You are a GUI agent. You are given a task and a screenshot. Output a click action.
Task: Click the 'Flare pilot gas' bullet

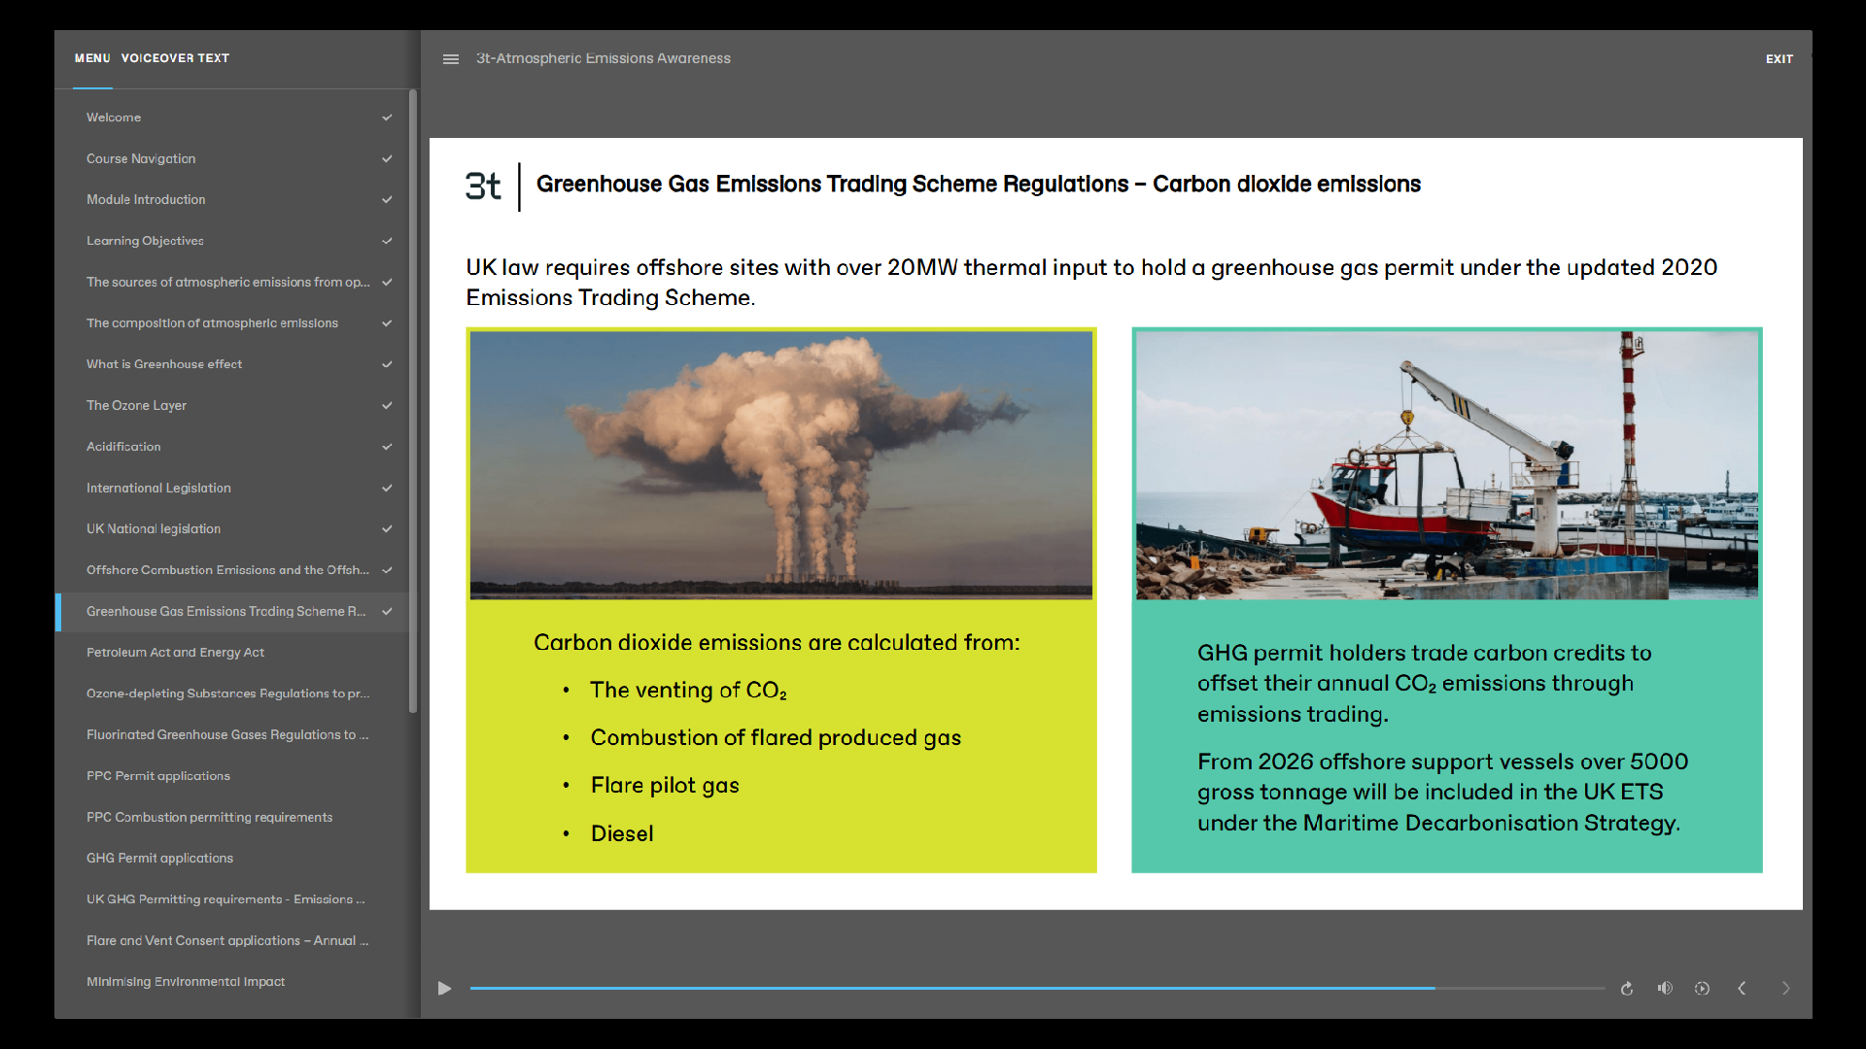(x=665, y=786)
